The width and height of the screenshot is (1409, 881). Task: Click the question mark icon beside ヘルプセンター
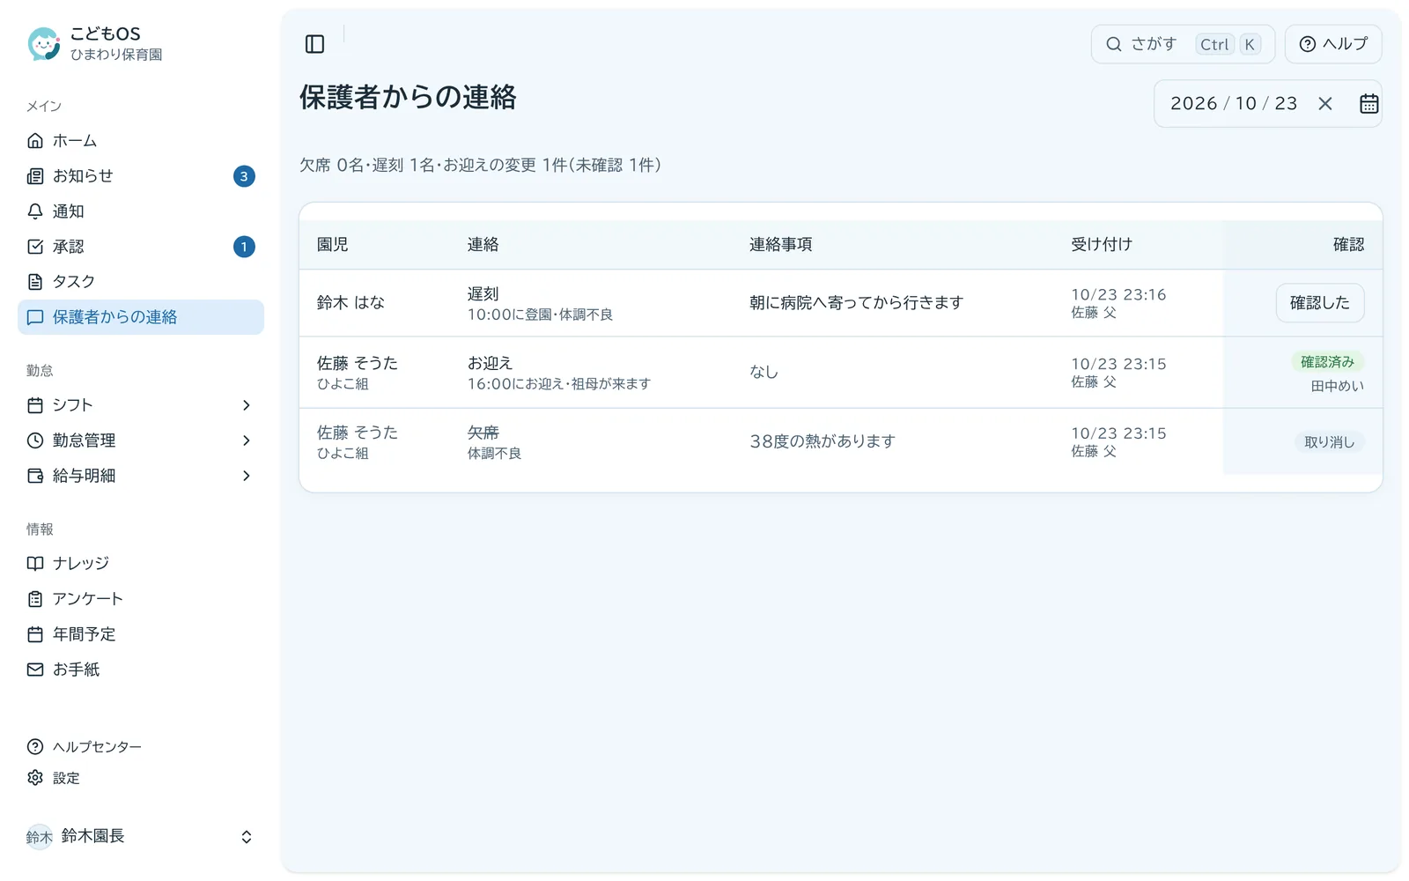(x=35, y=747)
